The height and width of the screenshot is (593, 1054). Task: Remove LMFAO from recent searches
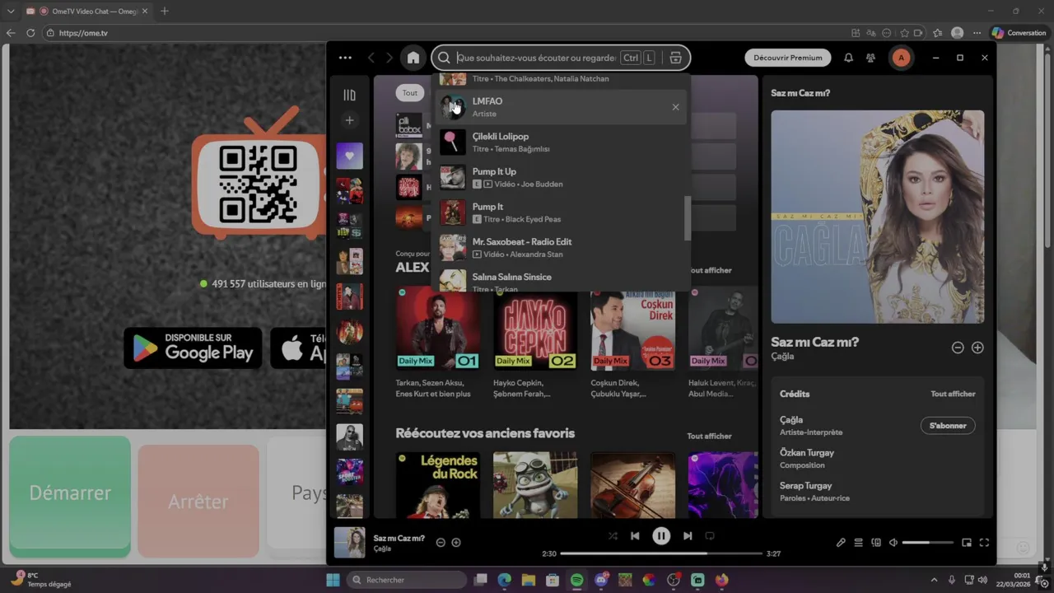pyautogui.click(x=675, y=107)
